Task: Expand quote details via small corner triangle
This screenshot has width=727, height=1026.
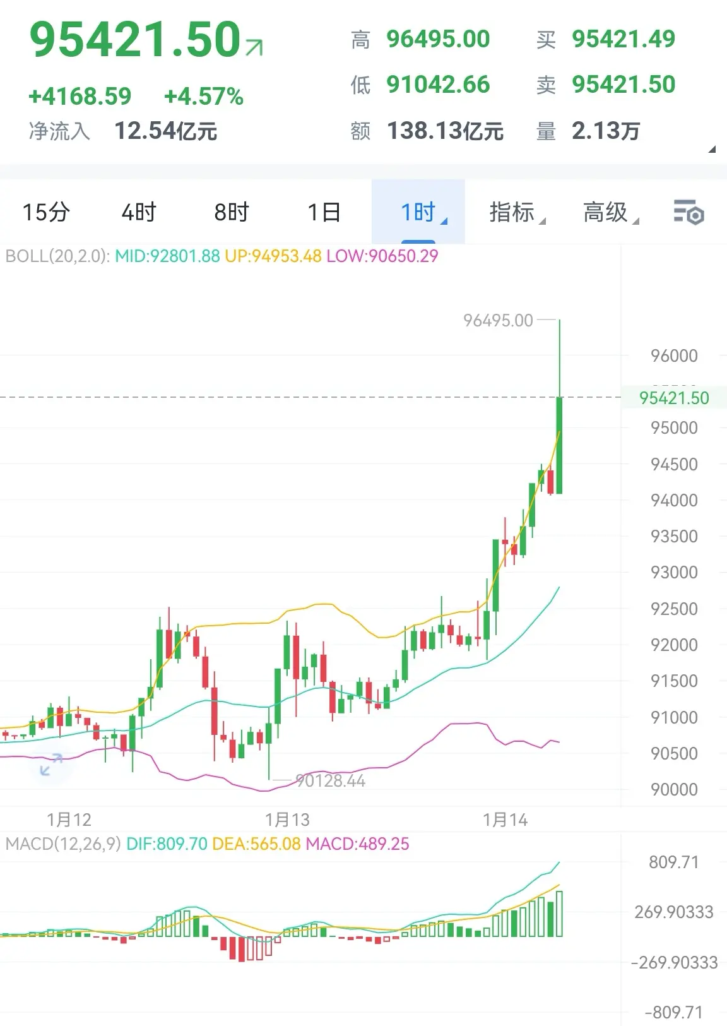Action: (712, 150)
